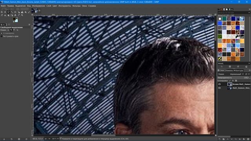Image resolution: width=251 pixels, height=141 pixels.
Task: Click the light blue background color swatch
Action: [16, 21]
